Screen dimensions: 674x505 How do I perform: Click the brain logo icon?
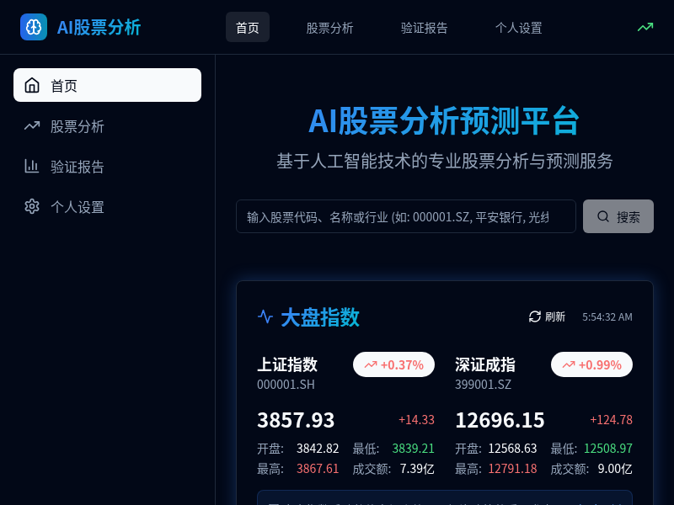click(x=34, y=27)
